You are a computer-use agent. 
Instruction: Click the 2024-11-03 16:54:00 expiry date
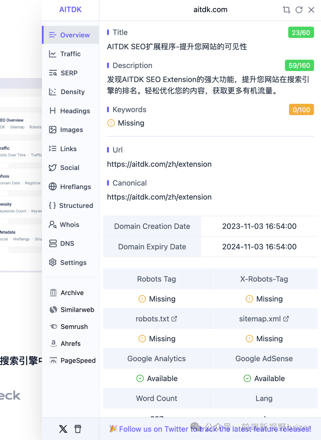point(259,247)
